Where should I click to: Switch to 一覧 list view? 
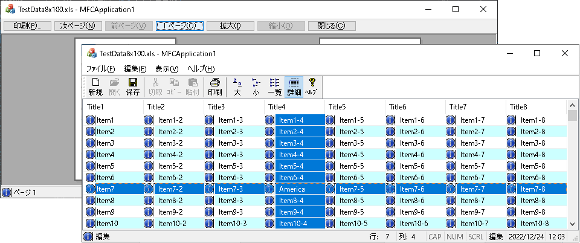point(275,87)
